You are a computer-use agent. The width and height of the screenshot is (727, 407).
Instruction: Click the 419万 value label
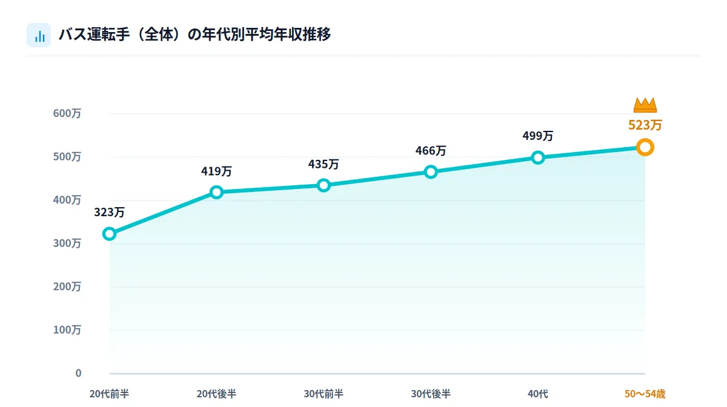pyautogui.click(x=217, y=171)
